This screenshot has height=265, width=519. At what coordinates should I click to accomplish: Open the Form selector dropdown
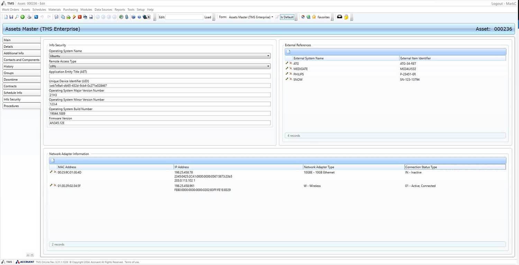[x=272, y=17]
